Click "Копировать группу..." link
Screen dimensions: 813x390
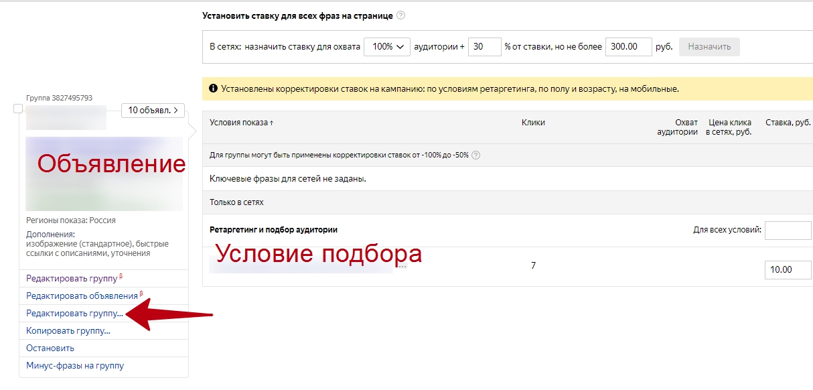[68, 330]
